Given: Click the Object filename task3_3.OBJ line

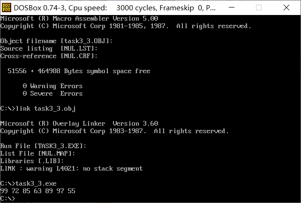Looking at the screenshot, I should [56, 41].
